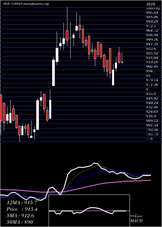Viewport: 162px width, 227px height.
Task: Click the 793.56 price level label
Action: tap(152, 130)
